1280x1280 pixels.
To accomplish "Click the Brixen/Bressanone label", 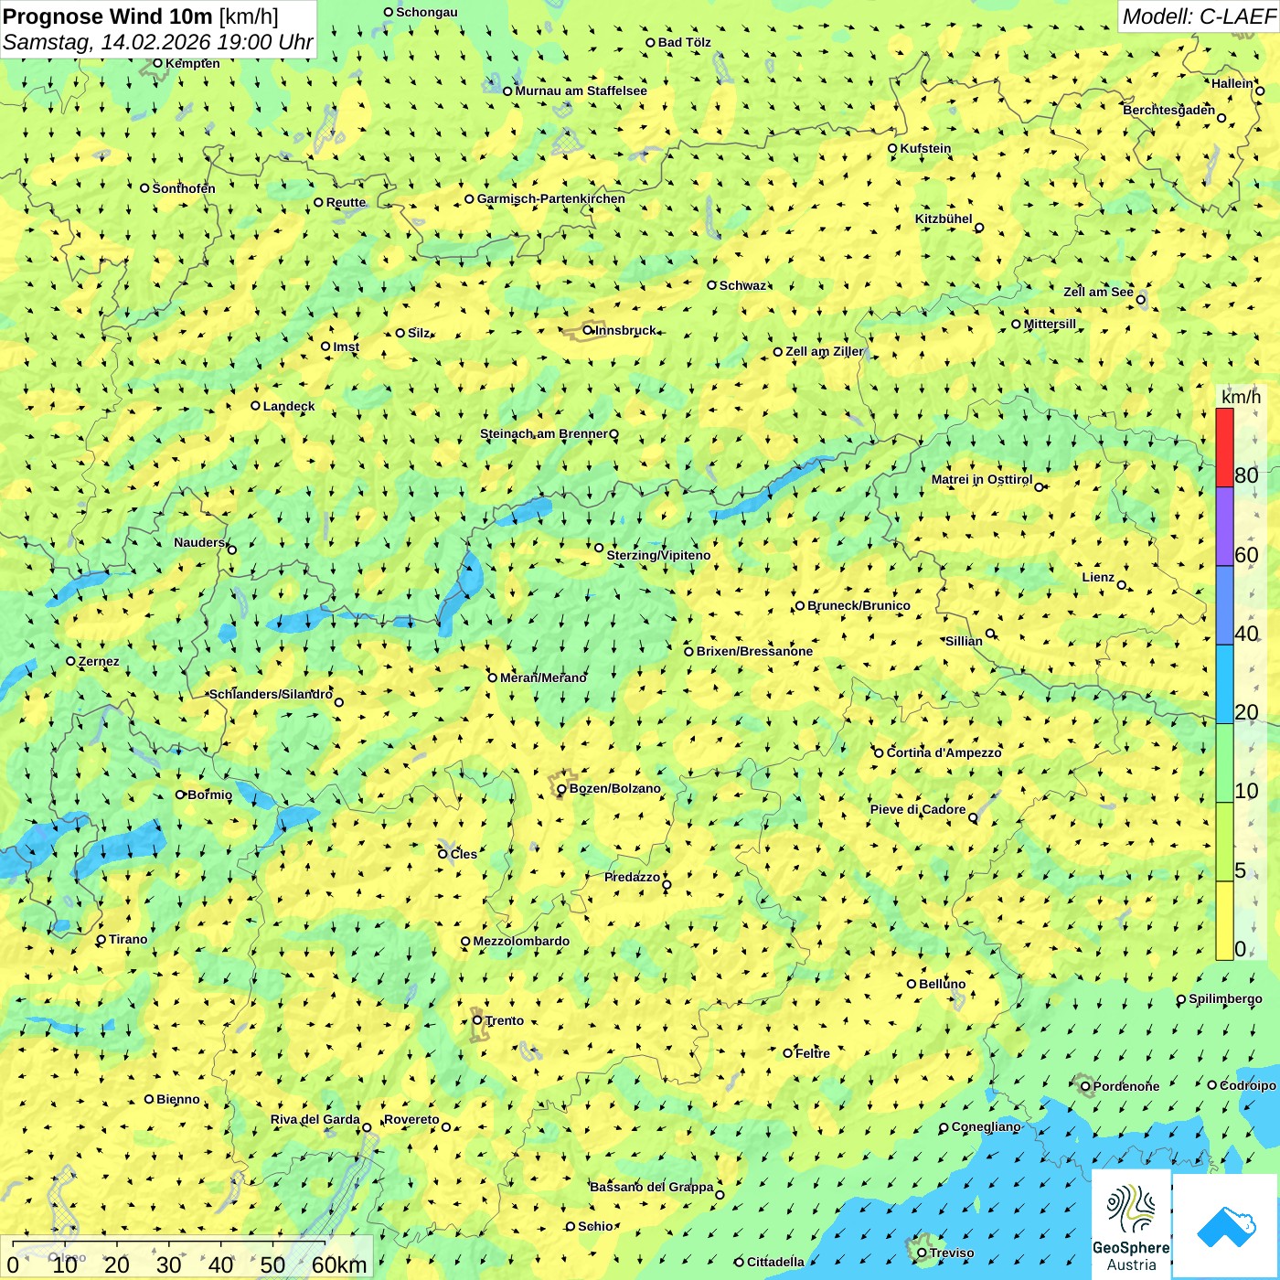I will (754, 651).
